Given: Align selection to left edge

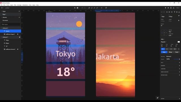Looking at the screenshot, I should coord(167,12).
